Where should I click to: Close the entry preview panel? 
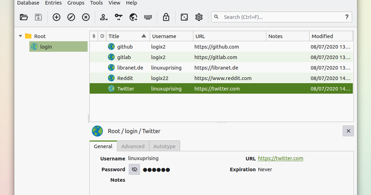pos(348,131)
